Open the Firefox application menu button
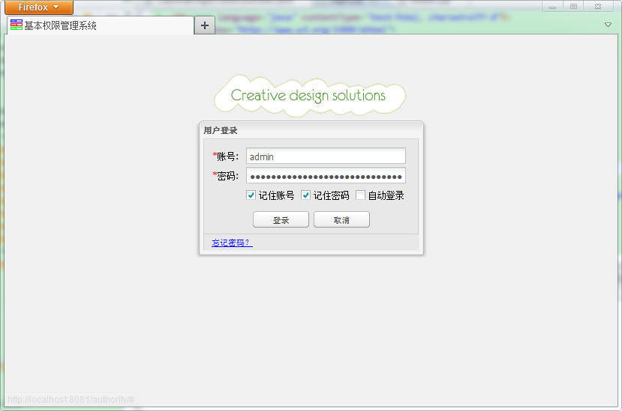 39,7
